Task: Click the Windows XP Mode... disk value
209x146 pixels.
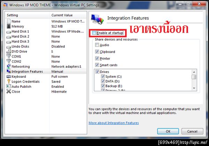Action: click(68, 31)
